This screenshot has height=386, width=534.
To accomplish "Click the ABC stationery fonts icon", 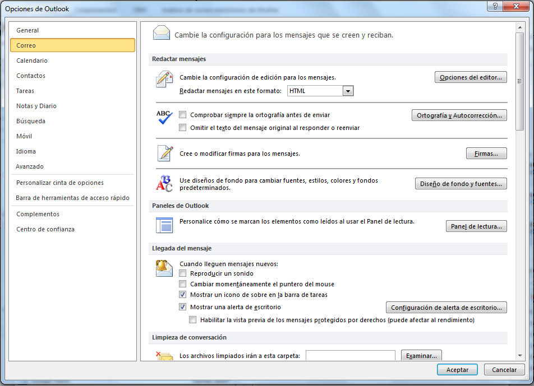I will coord(164,183).
